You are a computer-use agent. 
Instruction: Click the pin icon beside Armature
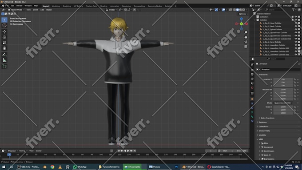coord(299,64)
